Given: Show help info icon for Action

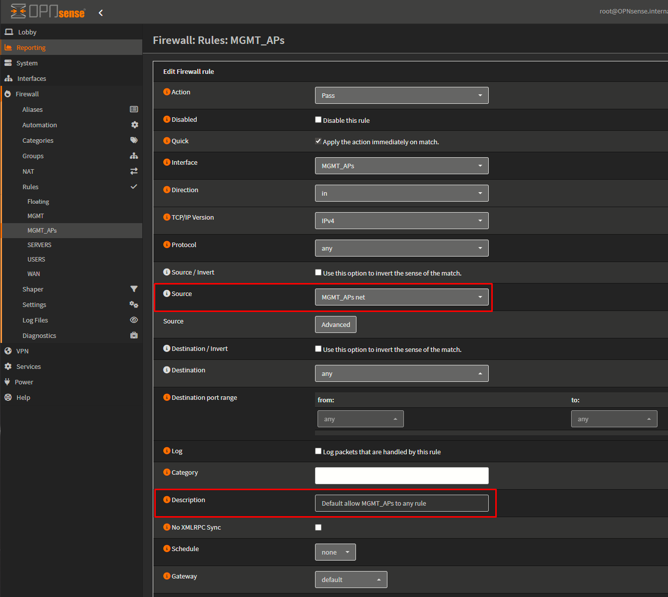Looking at the screenshot, I should (167, 92).
